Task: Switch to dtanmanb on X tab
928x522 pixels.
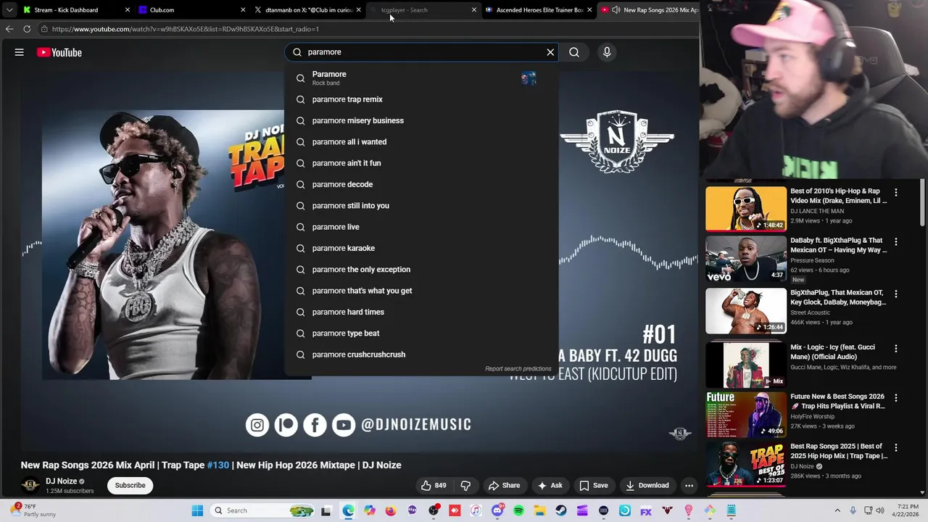Action: click(x=309, y=10)
